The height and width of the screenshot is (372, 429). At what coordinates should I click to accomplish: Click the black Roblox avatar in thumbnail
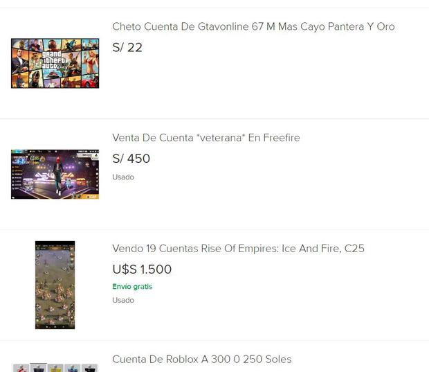(89, 368)
